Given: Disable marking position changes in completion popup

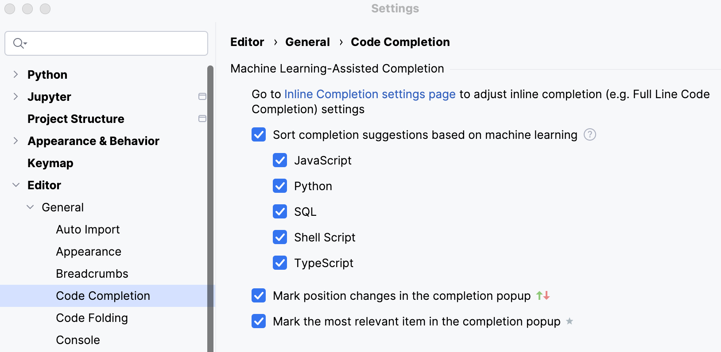Looking at the screenshot, I should 259,295.
